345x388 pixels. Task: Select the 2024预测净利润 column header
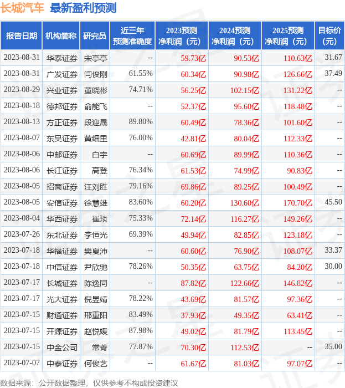[x=235, y=35]
